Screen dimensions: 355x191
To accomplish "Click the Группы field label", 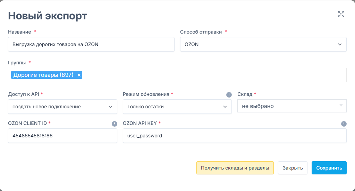I will pyautogui.click(x=17, y=63).
